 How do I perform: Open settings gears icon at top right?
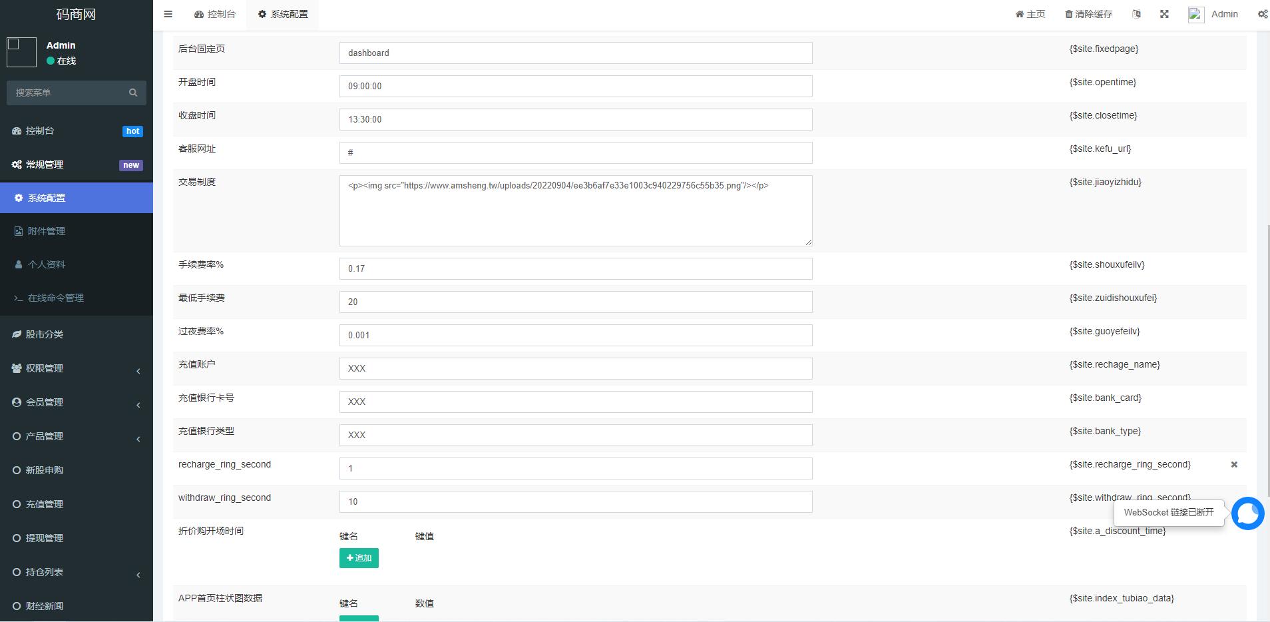point(1262,14)
